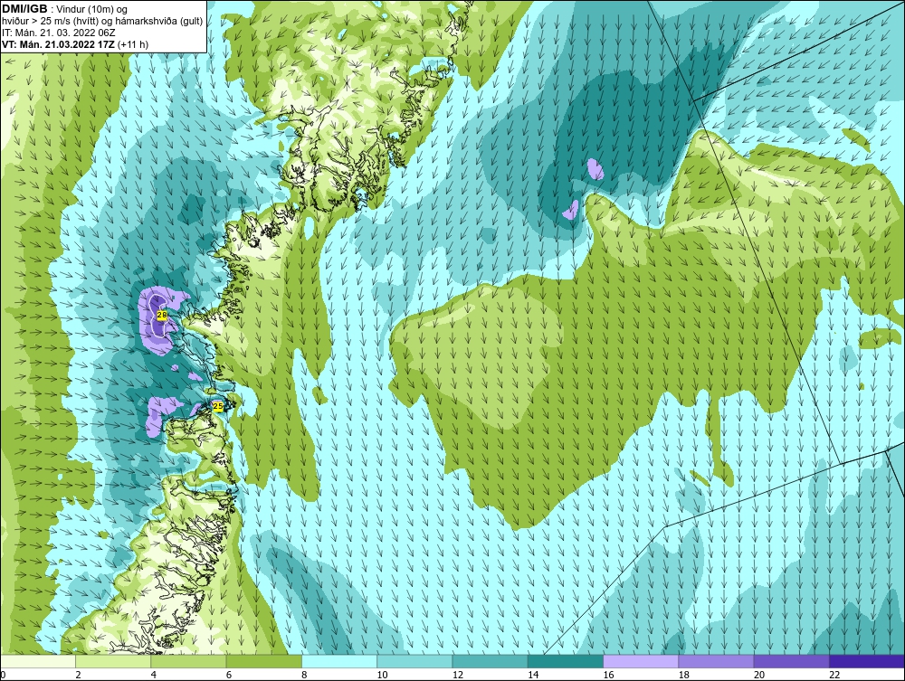Pick the dark teal 14–16 m/s legend swatch

pos(565,661)
